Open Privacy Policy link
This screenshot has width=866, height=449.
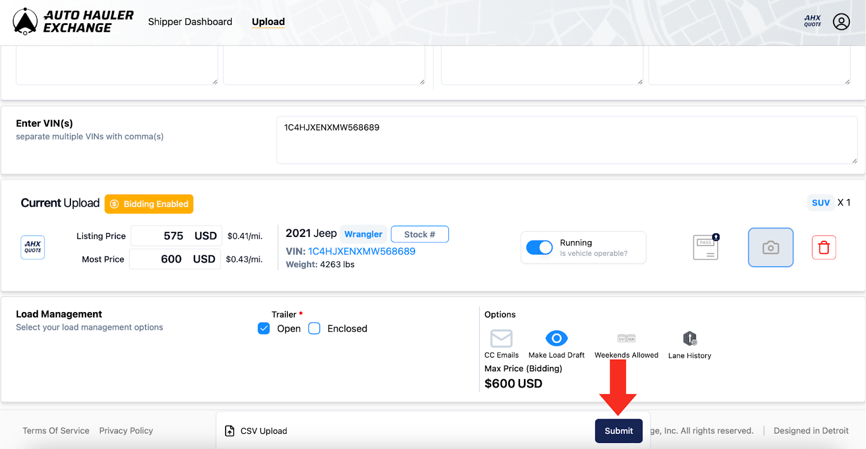pyautogui.click(x=126, y=431)
